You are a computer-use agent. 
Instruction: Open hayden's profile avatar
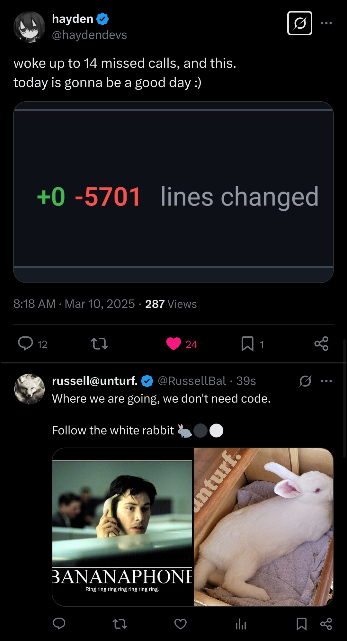coord(29,27)
